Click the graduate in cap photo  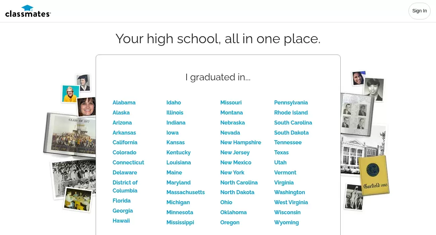83,83
